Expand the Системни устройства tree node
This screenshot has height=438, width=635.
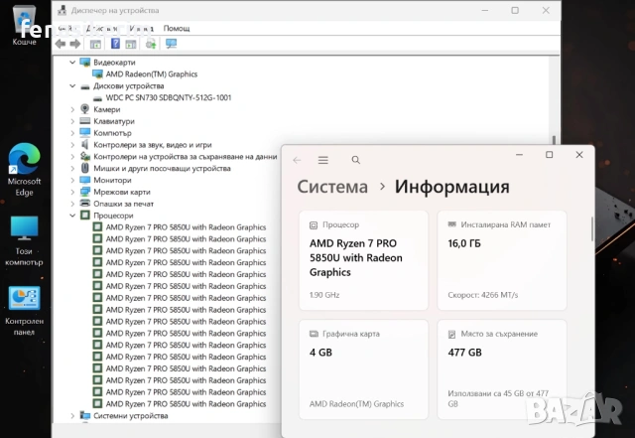pyautogui.click(x=72, y=416)
